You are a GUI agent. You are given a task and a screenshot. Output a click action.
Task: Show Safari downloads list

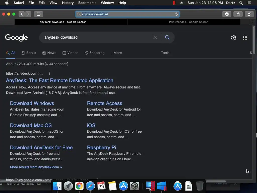click(227, 14)
